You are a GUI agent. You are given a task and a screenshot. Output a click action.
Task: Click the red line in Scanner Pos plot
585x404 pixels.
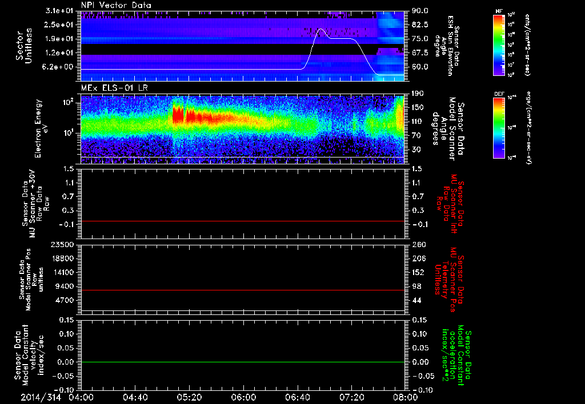tap(242, 290)
